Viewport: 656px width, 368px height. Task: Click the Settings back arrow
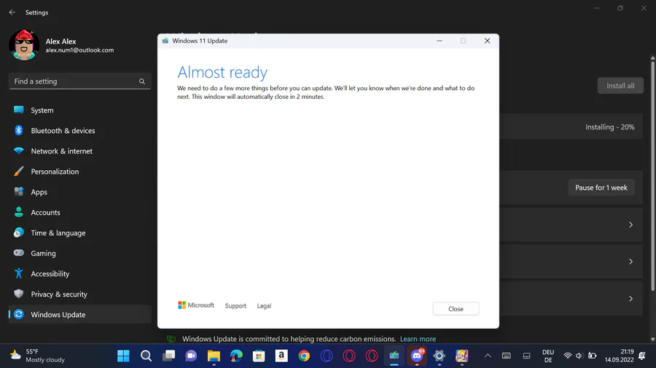[x=12, y=12]
